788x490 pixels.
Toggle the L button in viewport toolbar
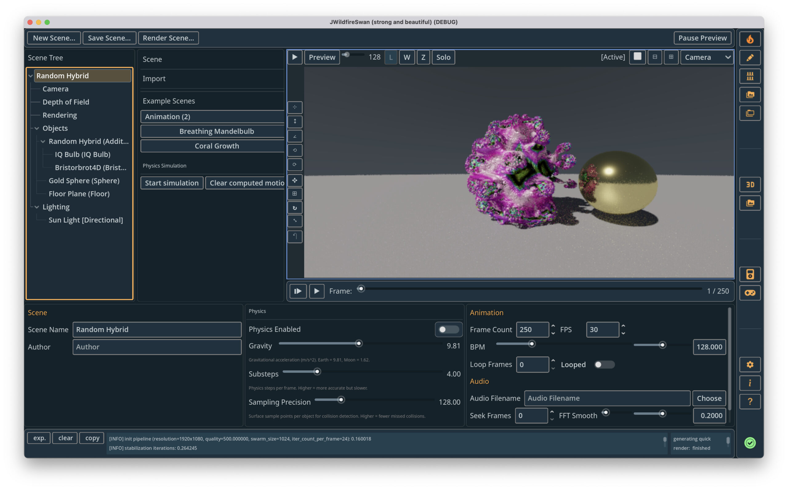(391, 57)
